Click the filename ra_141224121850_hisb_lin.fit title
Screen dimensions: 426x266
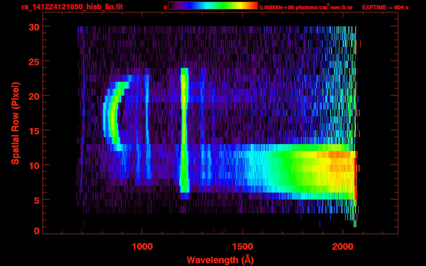pyautogui.click(x=72, y=7)
